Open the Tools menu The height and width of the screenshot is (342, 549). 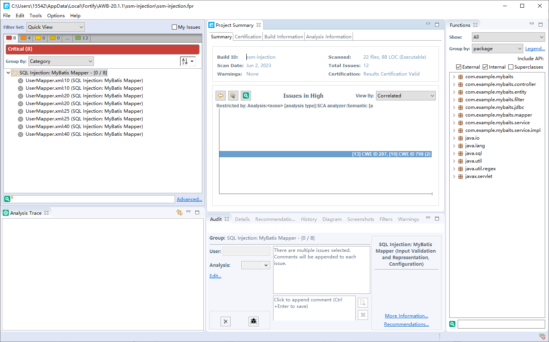point(36,16)
